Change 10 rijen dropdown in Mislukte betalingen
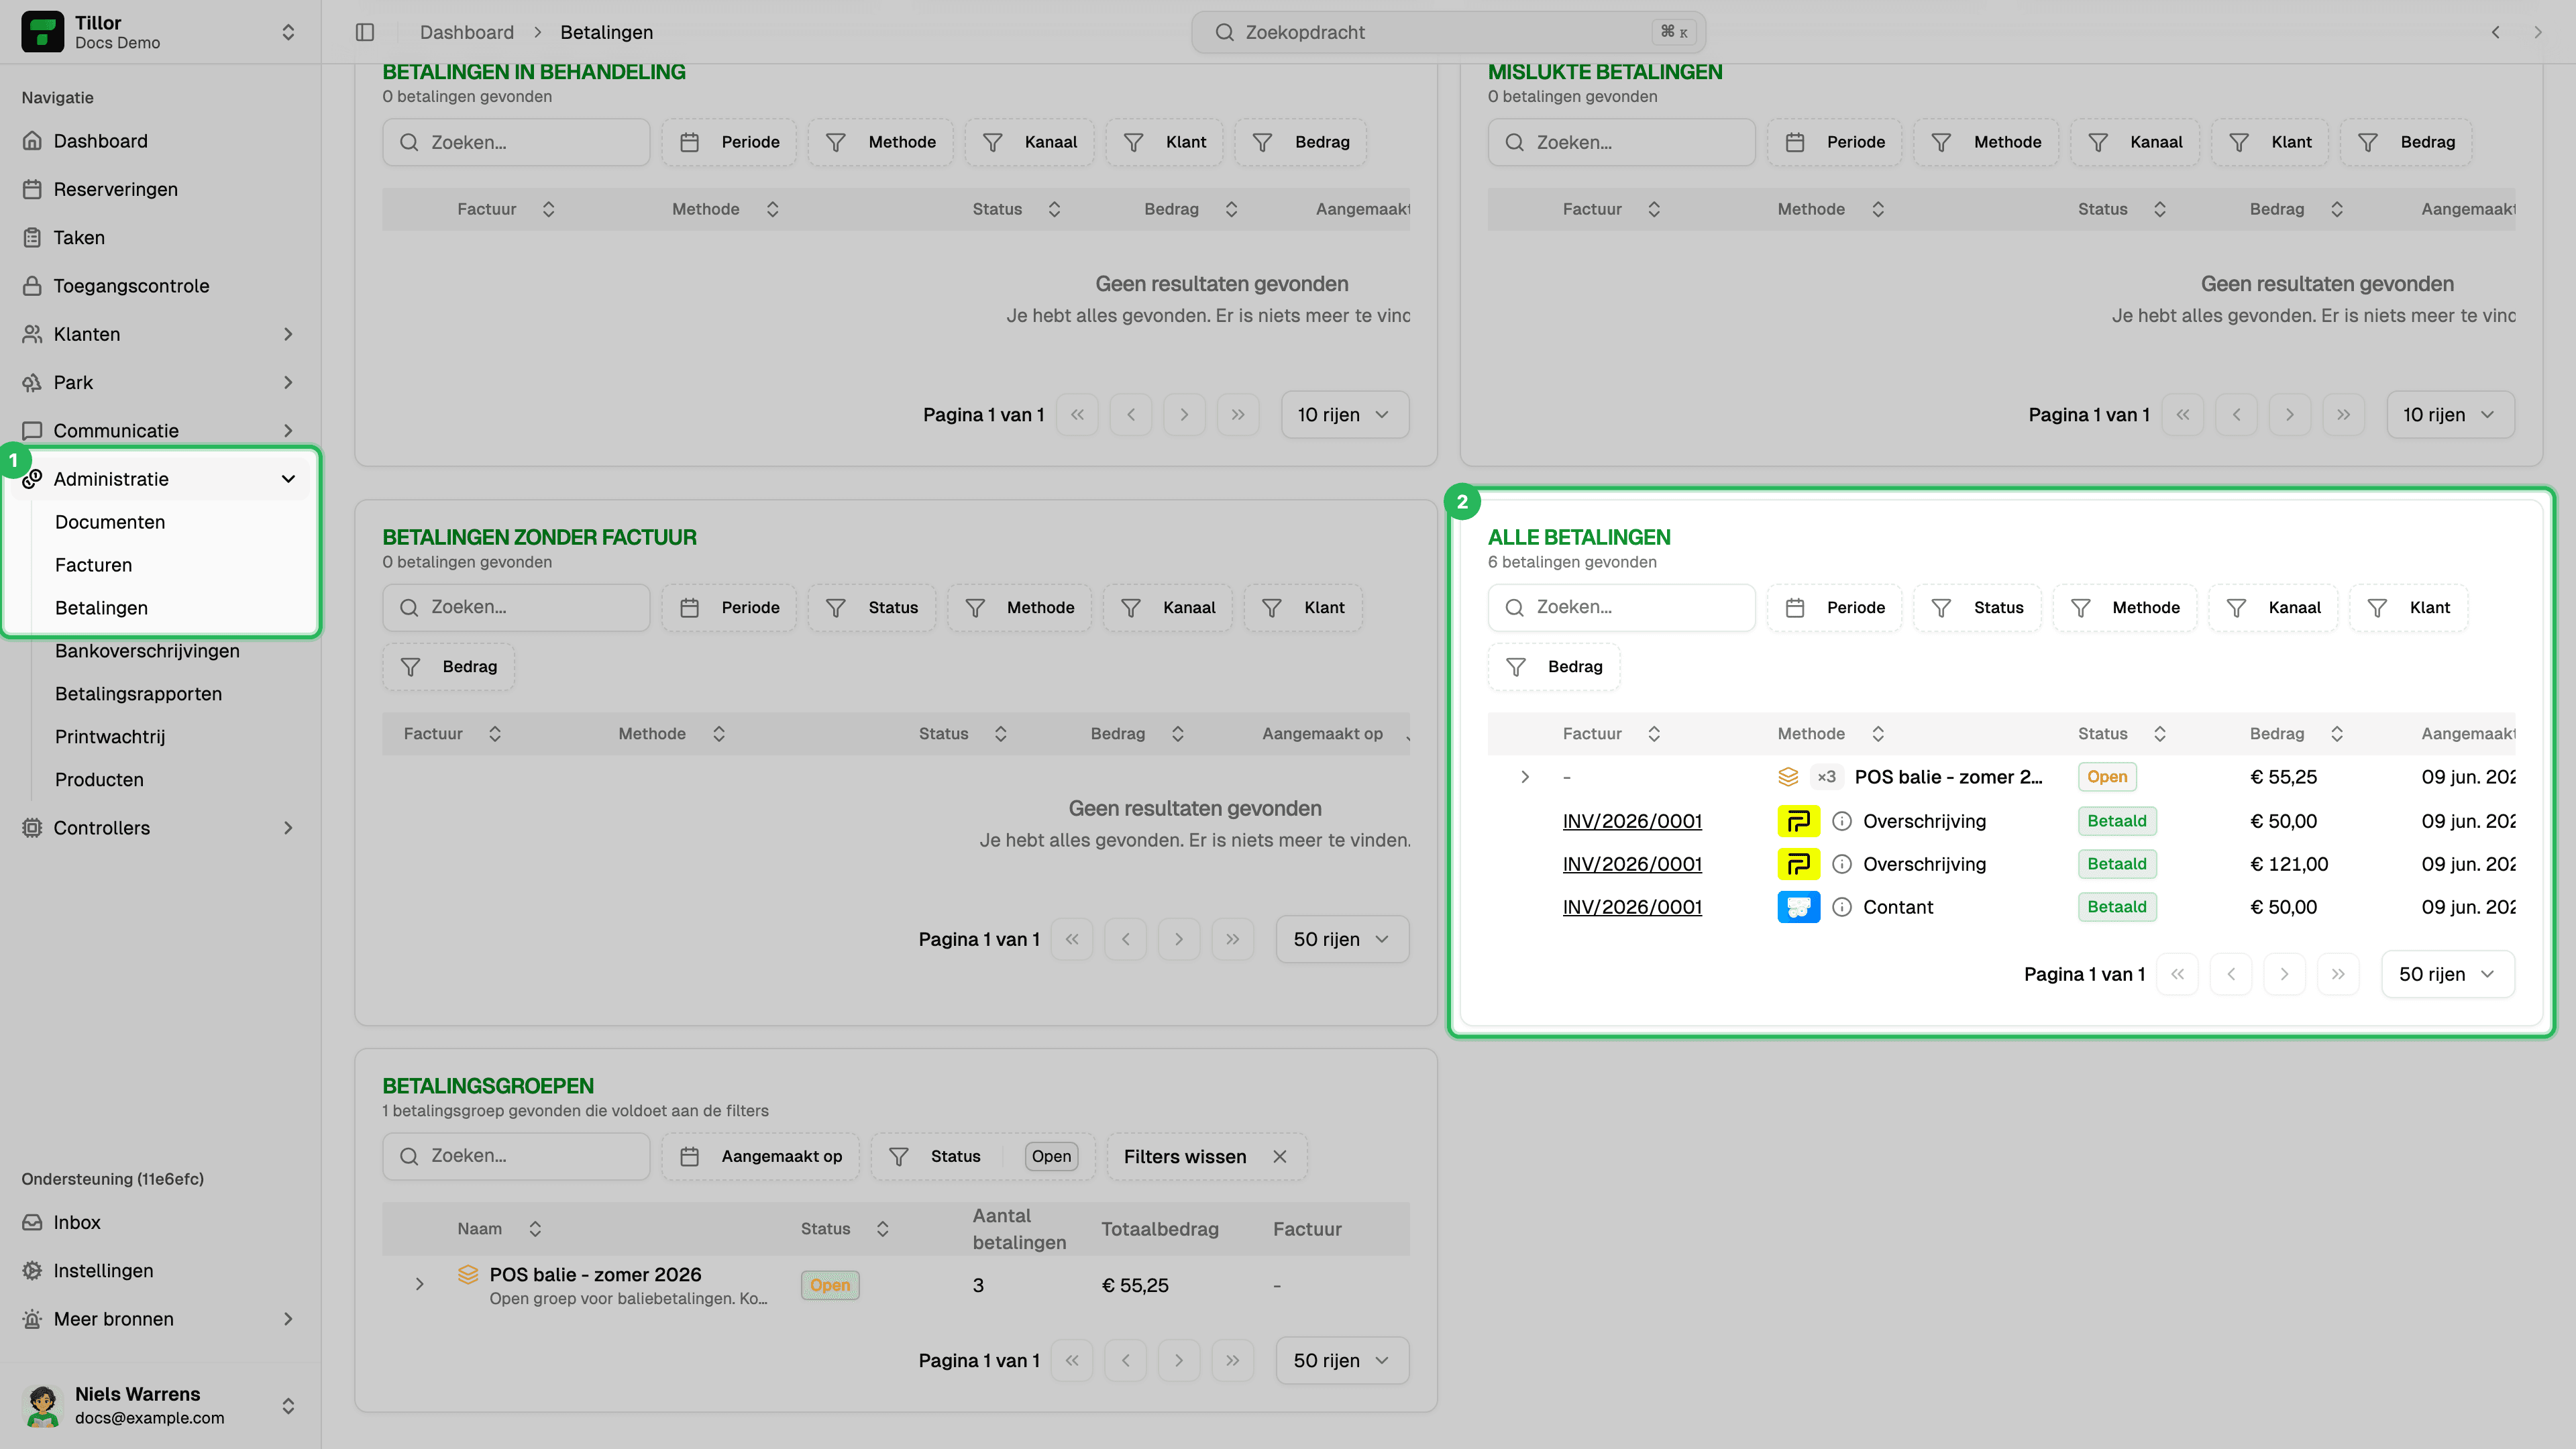Viewport: 2576px width, 1449px height. 2450,415
